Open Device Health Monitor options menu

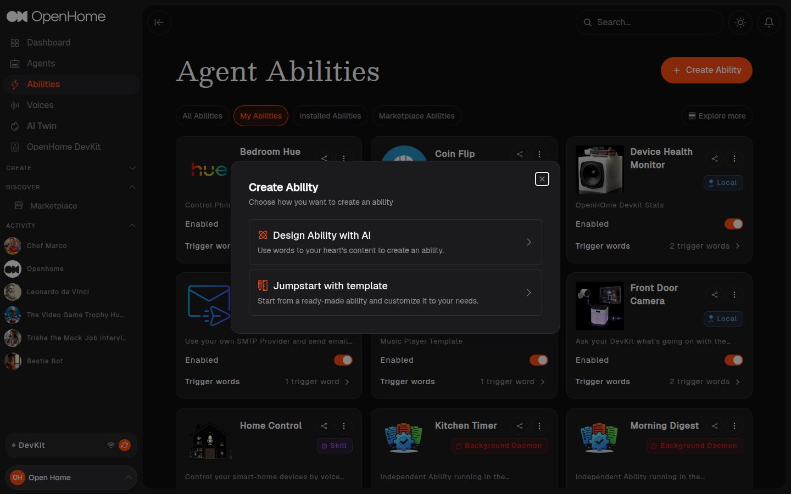pyautogui.click(x=734, y=159)
